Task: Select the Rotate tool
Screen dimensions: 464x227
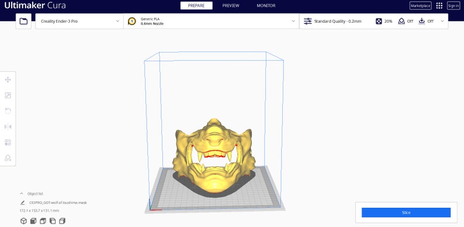Action: tap(8, 111)
